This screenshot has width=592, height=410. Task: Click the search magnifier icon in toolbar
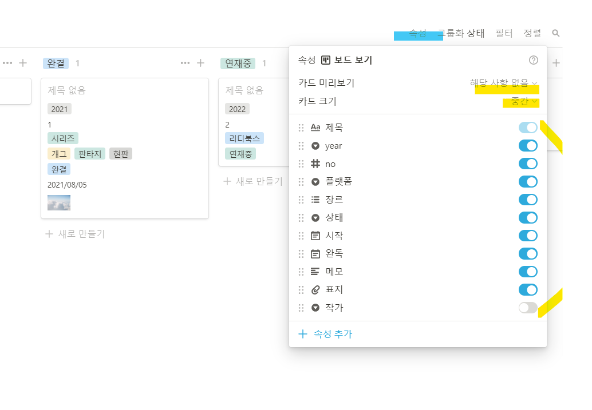pyautogui.click(x=555, y=33)
